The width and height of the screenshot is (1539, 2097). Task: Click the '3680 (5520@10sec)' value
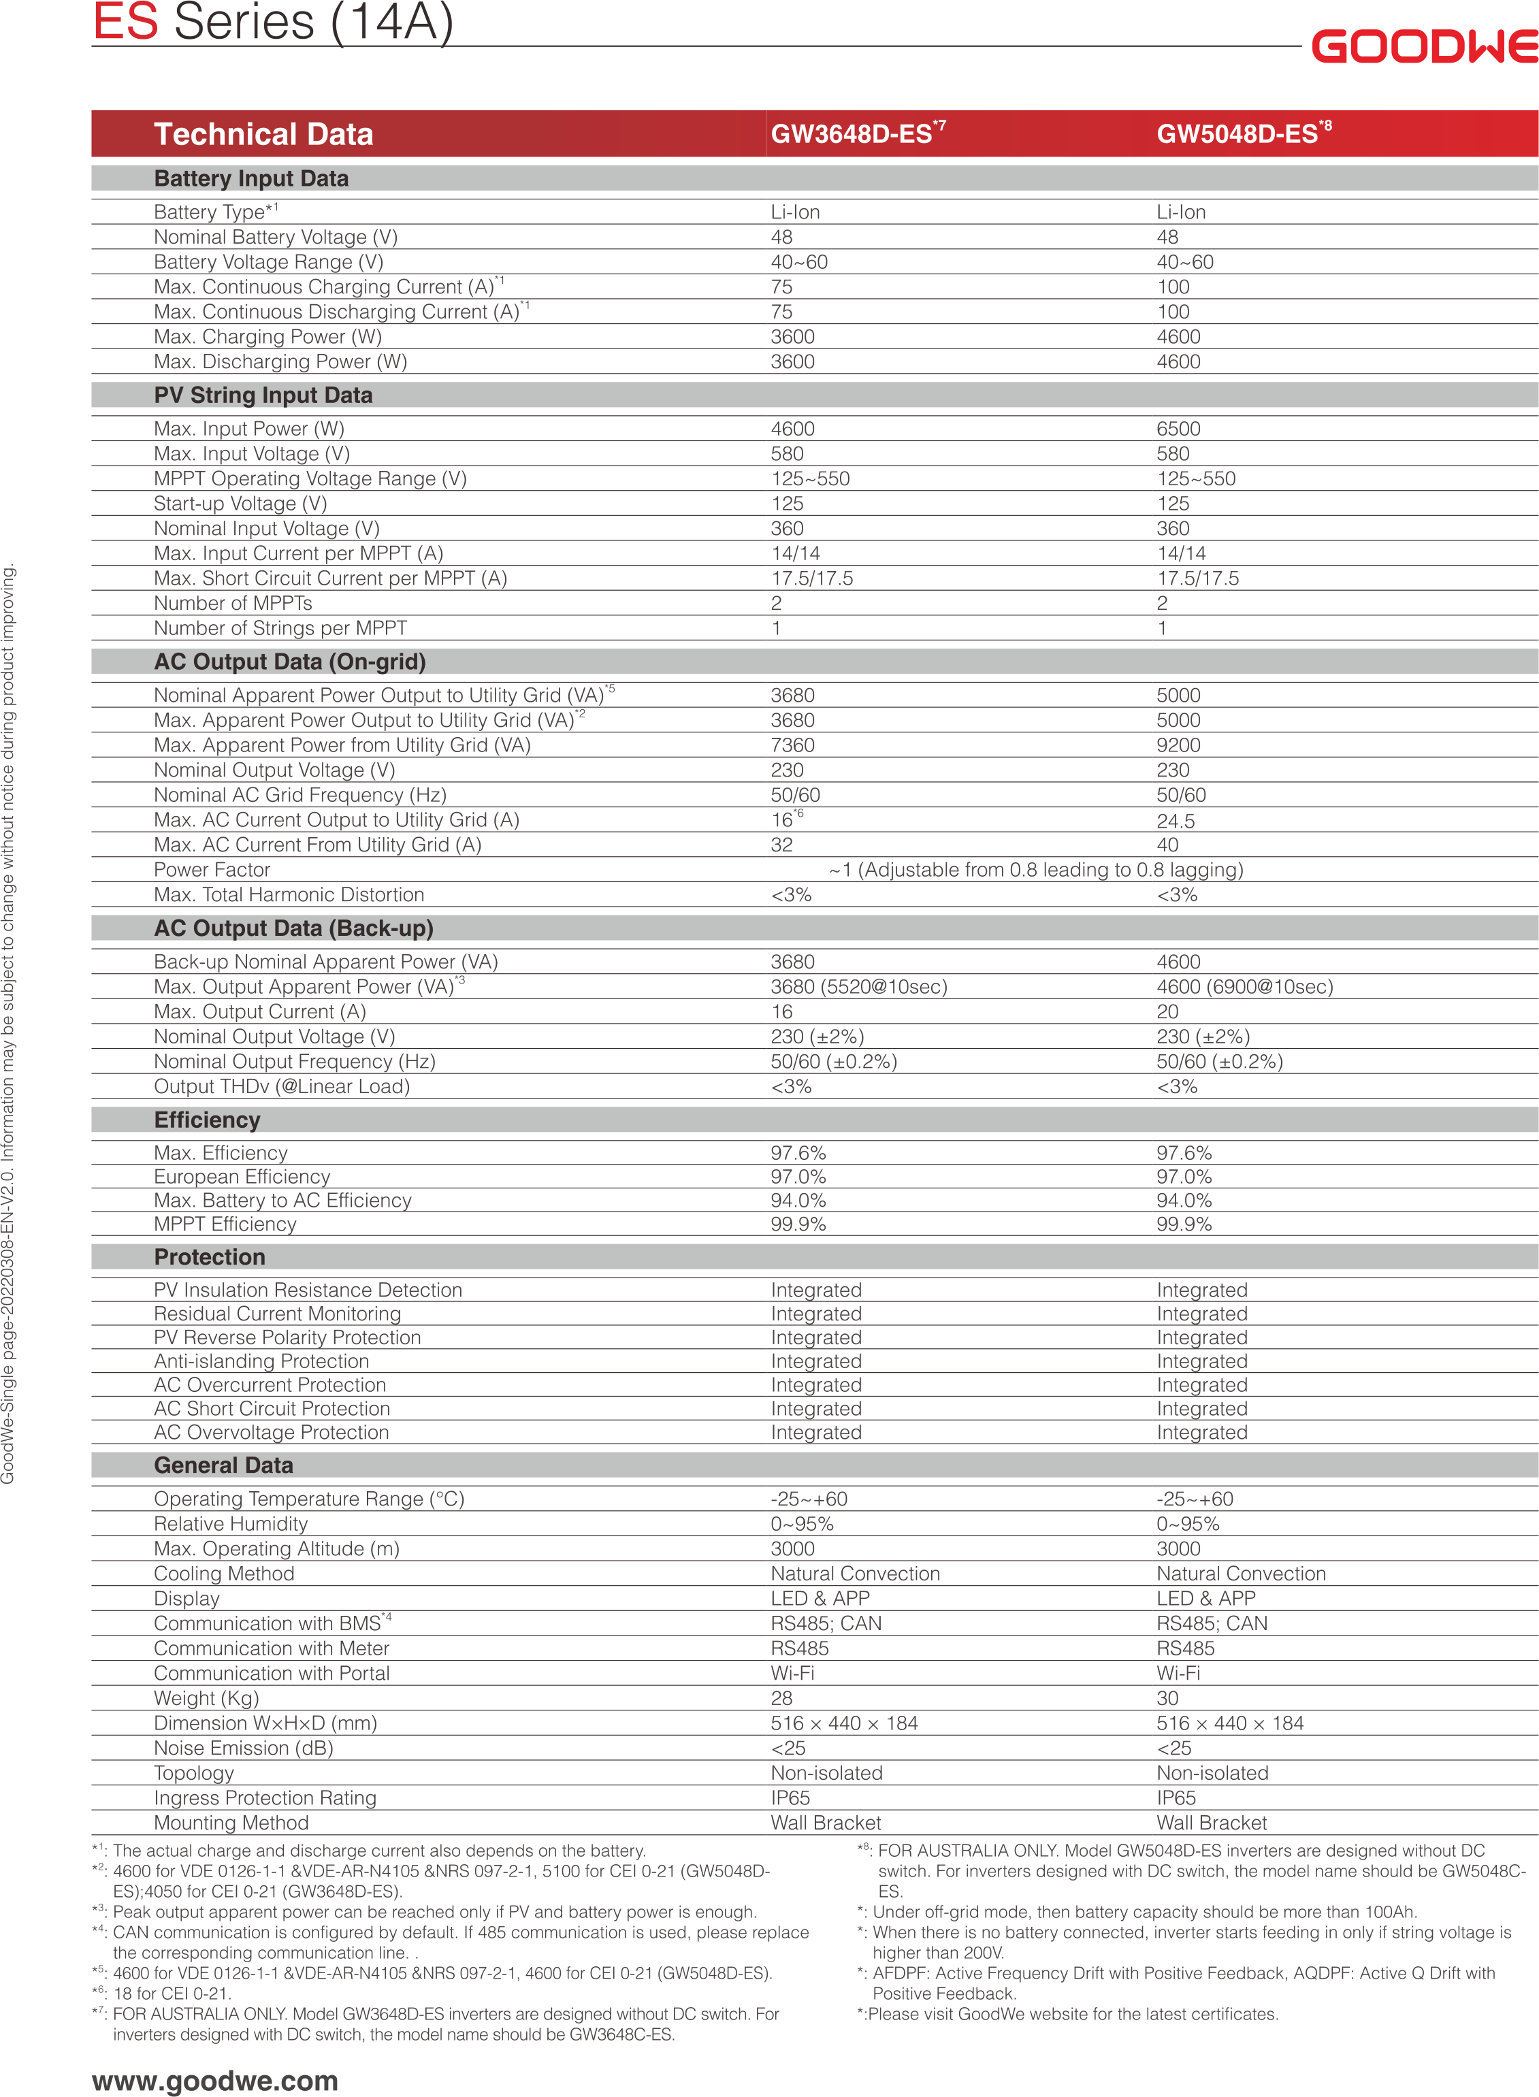coord(859,986)
